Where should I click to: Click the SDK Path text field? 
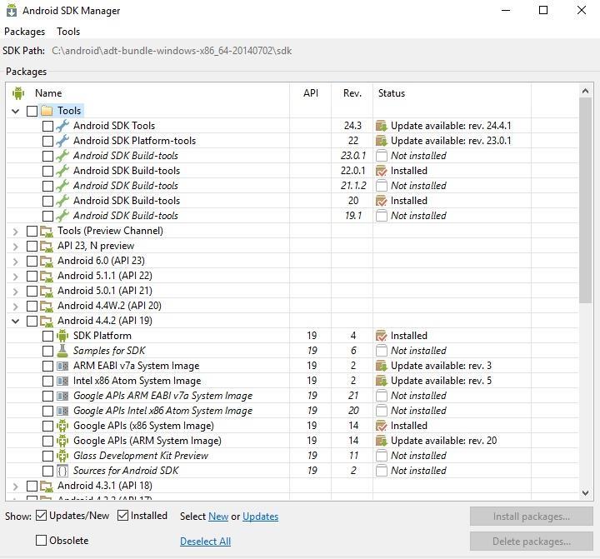[x=172, y=51]
